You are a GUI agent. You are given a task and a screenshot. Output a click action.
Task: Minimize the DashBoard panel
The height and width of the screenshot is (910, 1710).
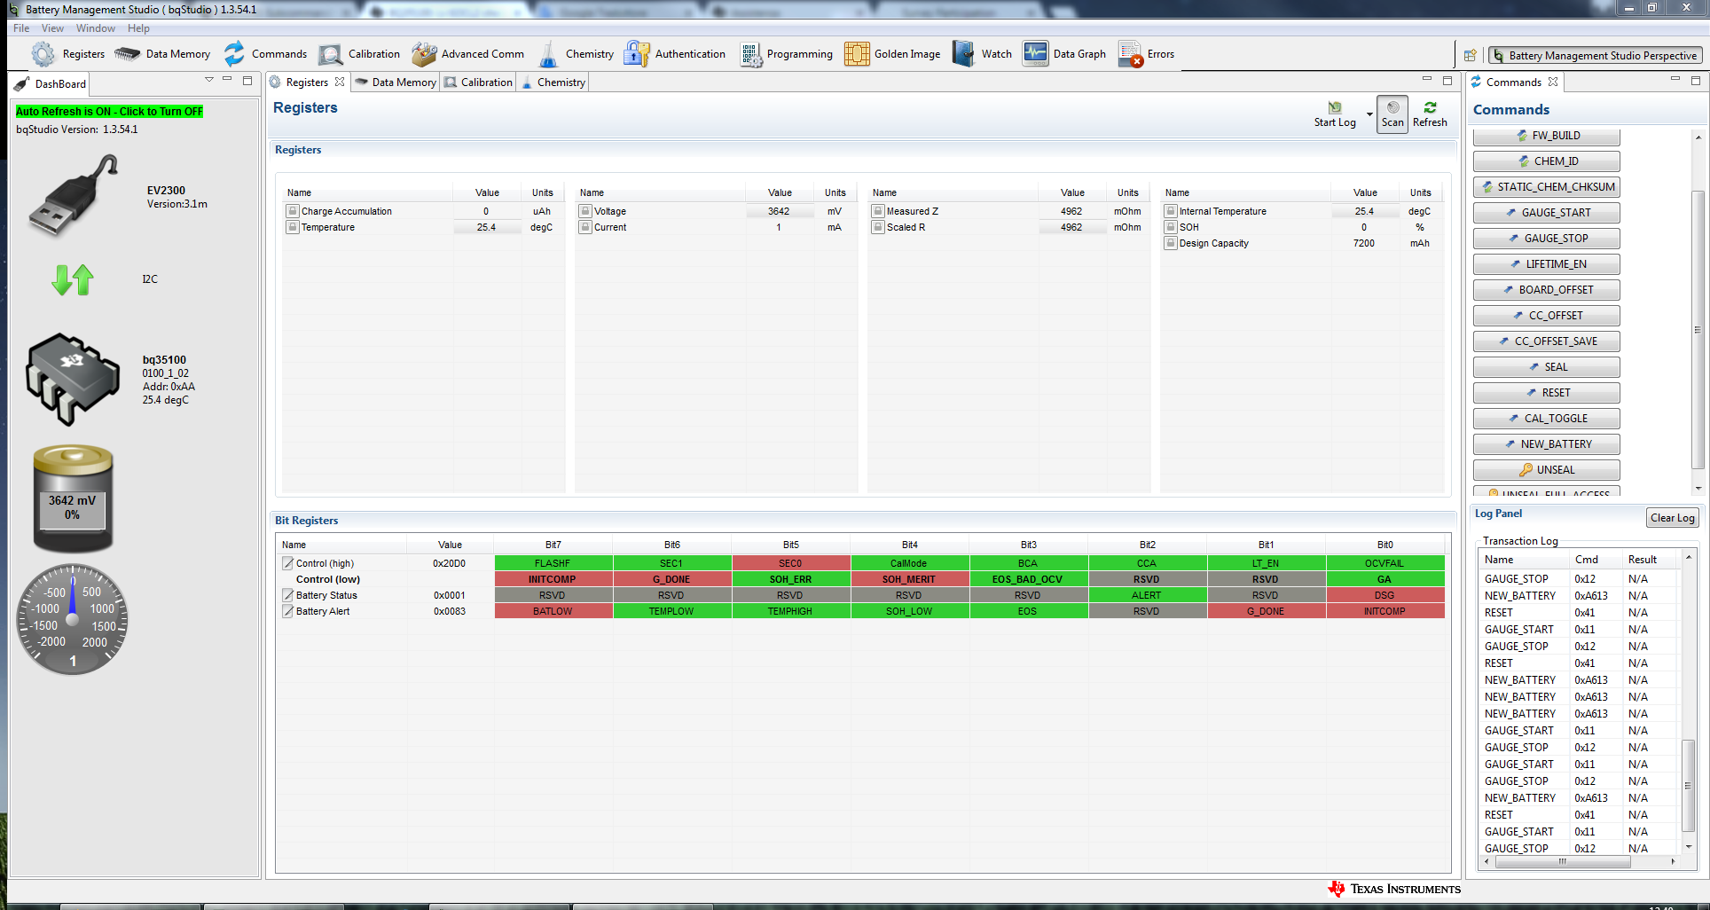[x=227, y=80]
